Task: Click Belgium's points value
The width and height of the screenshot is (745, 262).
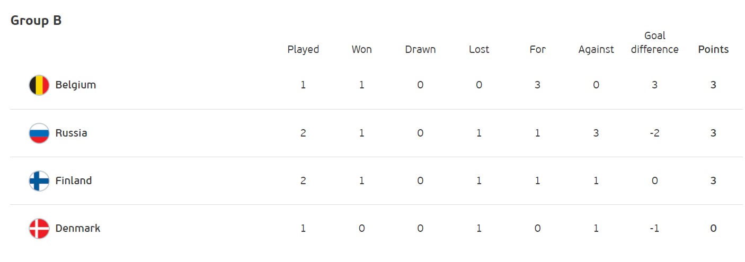Action: [713, 85]
